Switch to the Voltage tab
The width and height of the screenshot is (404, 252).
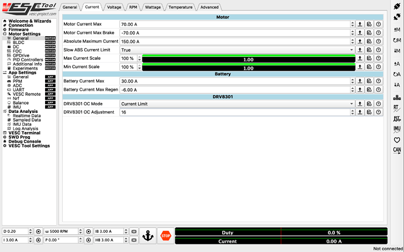click(114, 7)
